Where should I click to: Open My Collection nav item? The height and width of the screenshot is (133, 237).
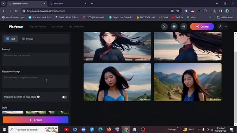point(76,27)
